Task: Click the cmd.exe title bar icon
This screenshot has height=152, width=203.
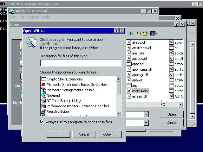Action: (x=2, y=4)
